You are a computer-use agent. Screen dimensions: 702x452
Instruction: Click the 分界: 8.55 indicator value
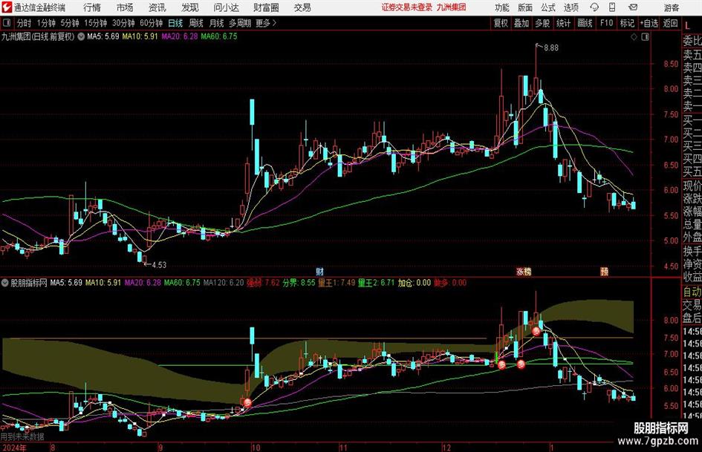pyautogui.click(x=299, y=283)
